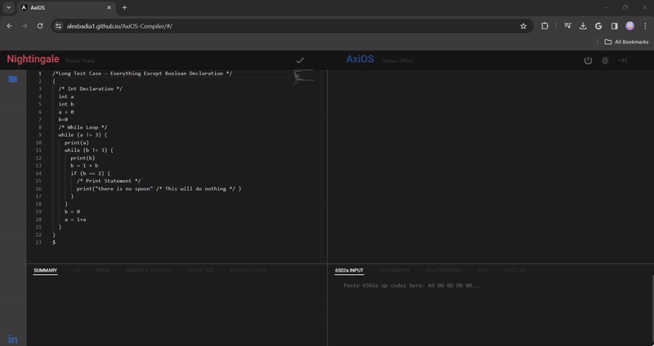Open a new browser tab
654x346 pixels.
point(124,7)
